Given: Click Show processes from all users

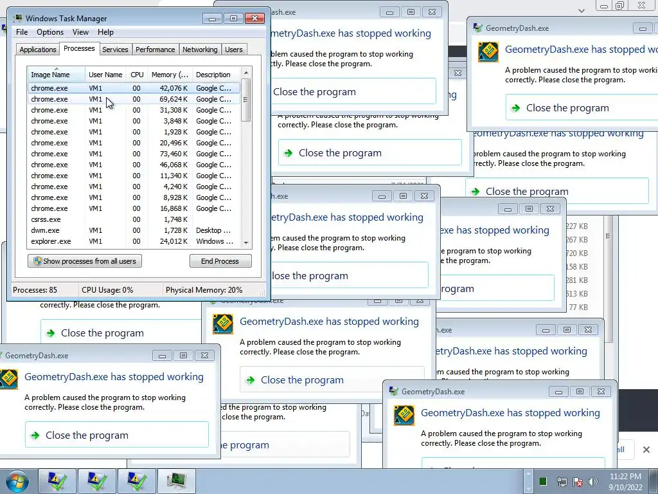Looking at the screenshot, I should pyautogui.click(x=85, y=261).
